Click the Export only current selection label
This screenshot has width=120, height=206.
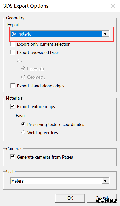pos(44,44)
